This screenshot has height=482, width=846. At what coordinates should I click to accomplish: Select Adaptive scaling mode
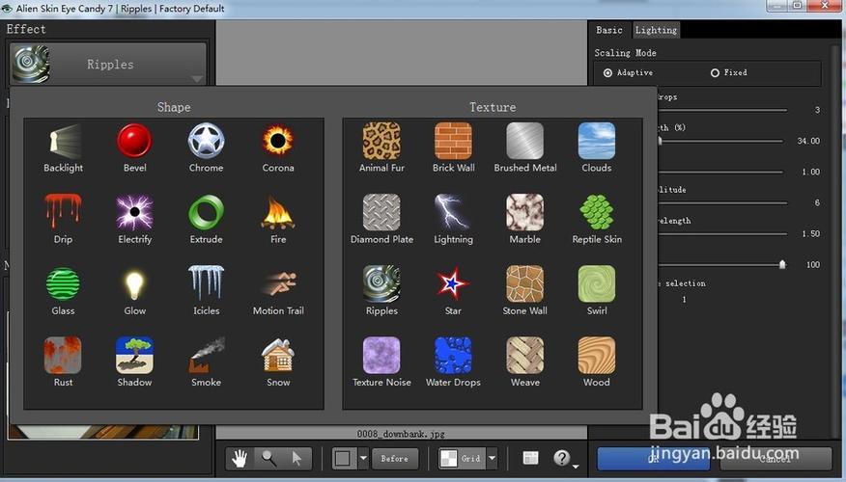point(628,72)
